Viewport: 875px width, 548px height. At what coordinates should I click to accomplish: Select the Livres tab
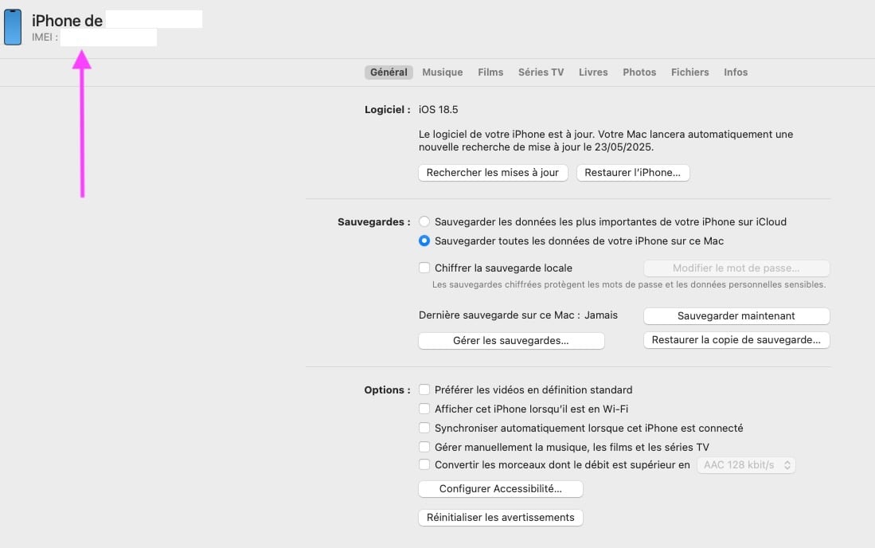[x=593, y=72]
